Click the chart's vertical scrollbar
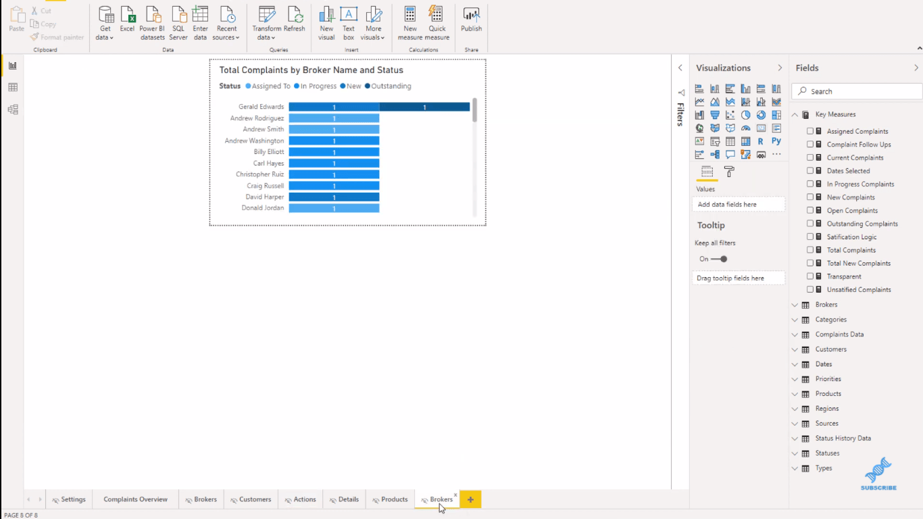Screen dimensions: 923x519 [x=475, y=109]
